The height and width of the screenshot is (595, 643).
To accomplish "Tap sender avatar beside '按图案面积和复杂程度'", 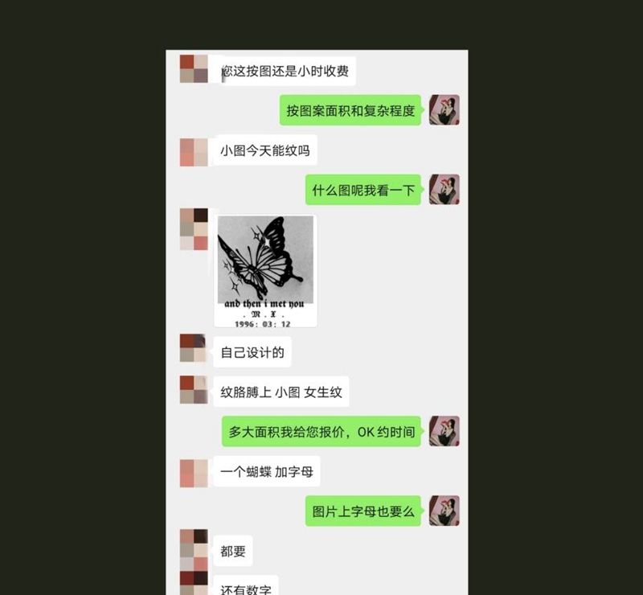I will pyautogui.click(x=444, y=110).
